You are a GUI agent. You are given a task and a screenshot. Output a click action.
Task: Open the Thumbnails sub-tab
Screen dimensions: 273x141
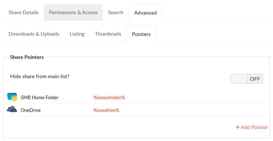click(108, 34)
